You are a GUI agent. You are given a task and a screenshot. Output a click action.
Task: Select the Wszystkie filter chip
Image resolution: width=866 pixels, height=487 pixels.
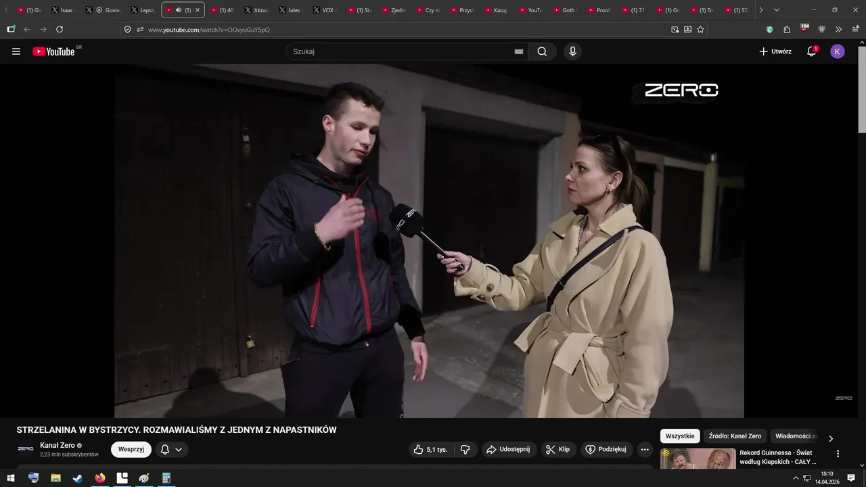point(680,436)
